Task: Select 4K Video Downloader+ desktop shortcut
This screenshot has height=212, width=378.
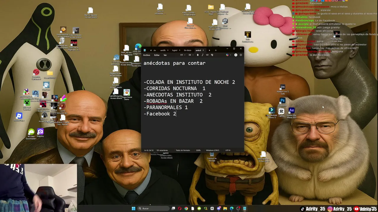Action: click(x=31, y=134)
